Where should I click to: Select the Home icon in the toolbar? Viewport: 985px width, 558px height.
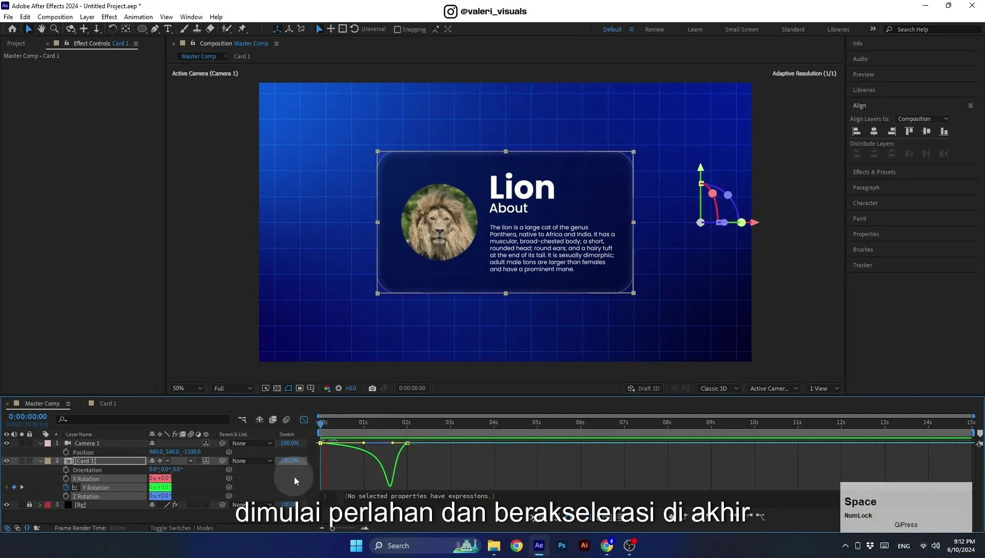(12, 29)
